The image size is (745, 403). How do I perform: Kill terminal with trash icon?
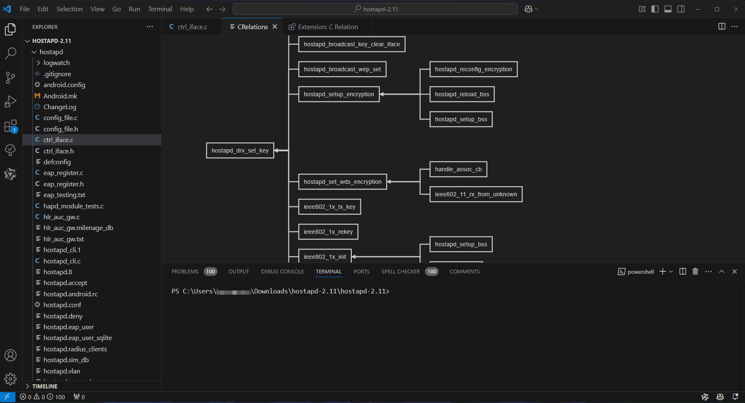695,272
